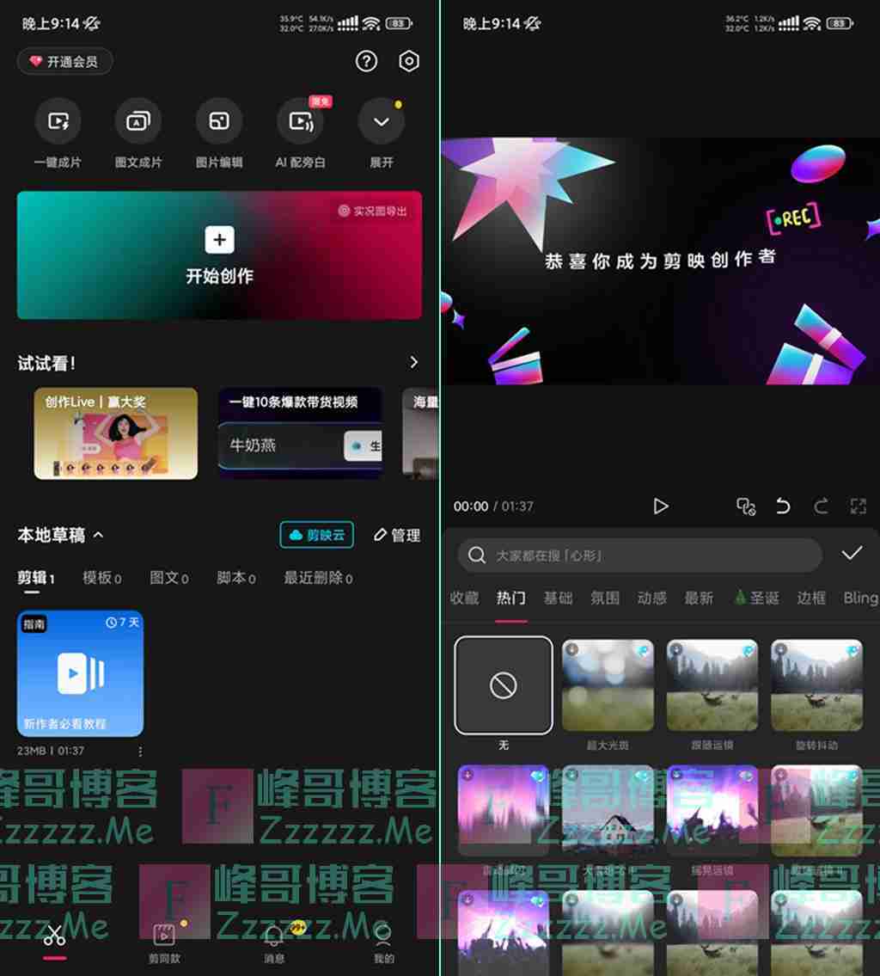Confirm effect selection with checkmark
880x976 pixels.
851,554
